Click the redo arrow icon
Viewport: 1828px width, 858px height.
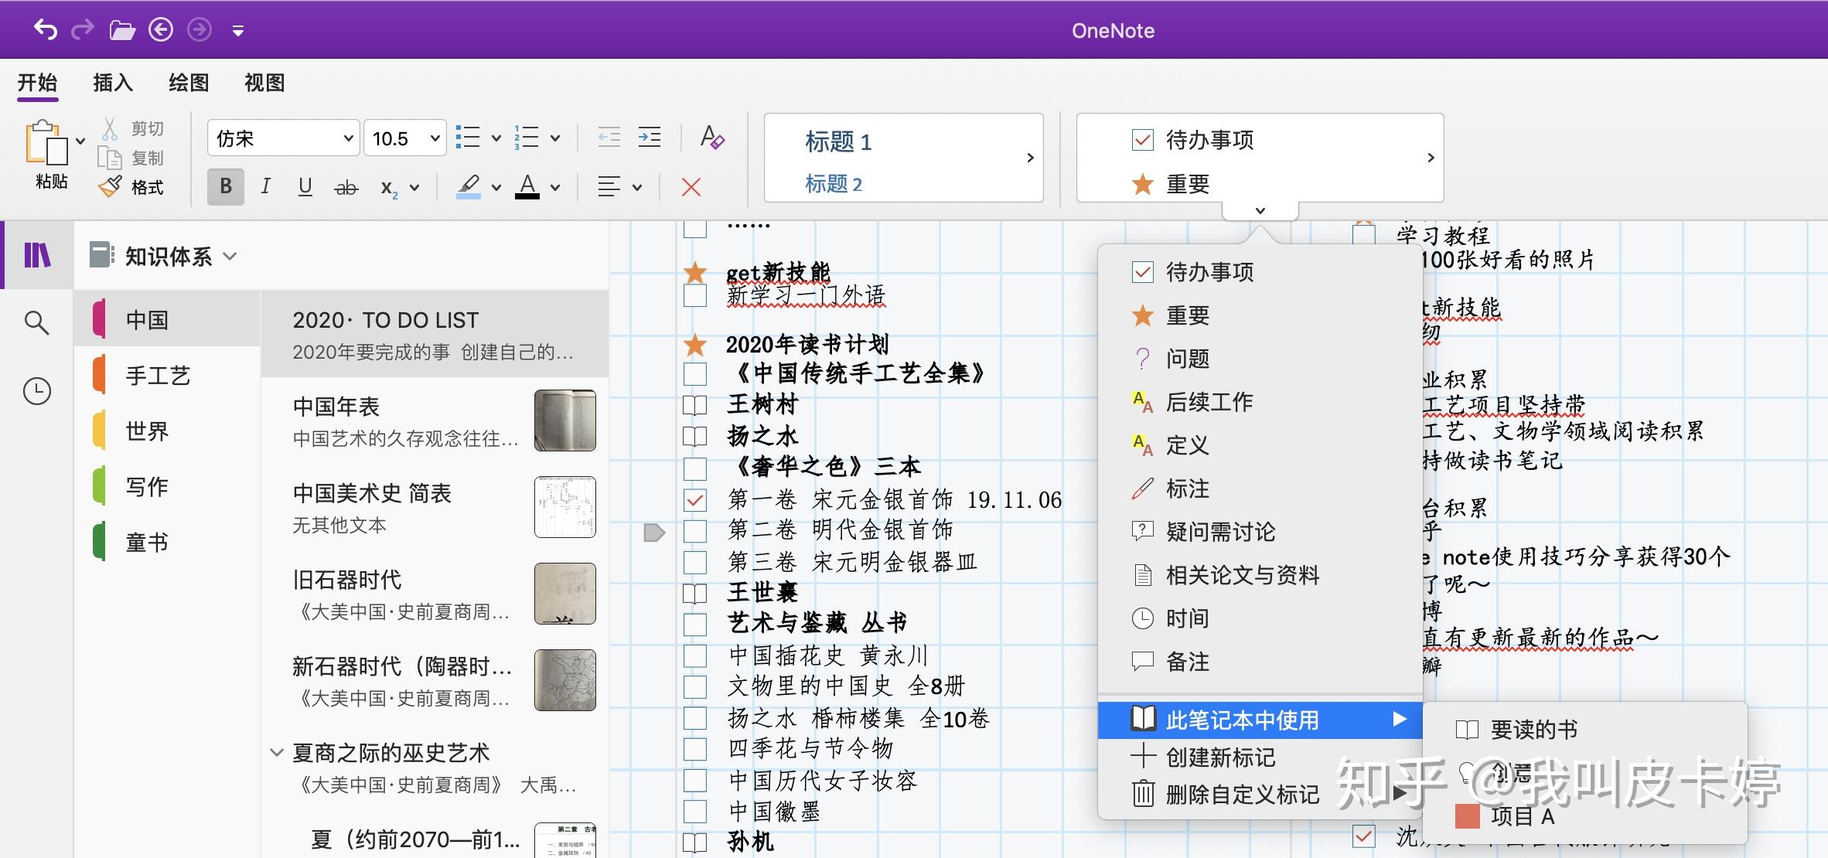tap(83, 30)
